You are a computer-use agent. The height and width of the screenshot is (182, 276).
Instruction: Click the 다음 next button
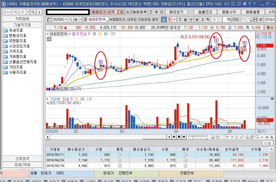268,143
